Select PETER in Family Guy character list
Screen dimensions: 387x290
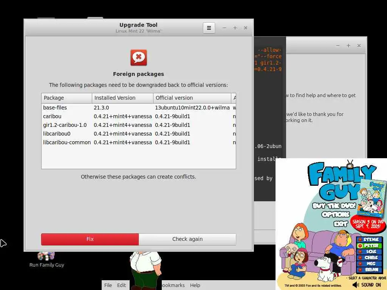click(x=369, y=245)
